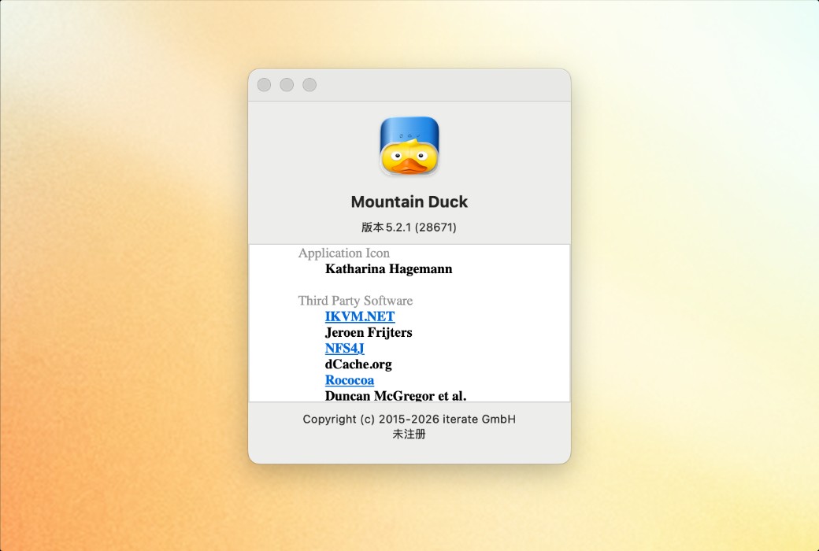
Task: Select the name Katharina Hagemann
Action: (x=388, y=269)
